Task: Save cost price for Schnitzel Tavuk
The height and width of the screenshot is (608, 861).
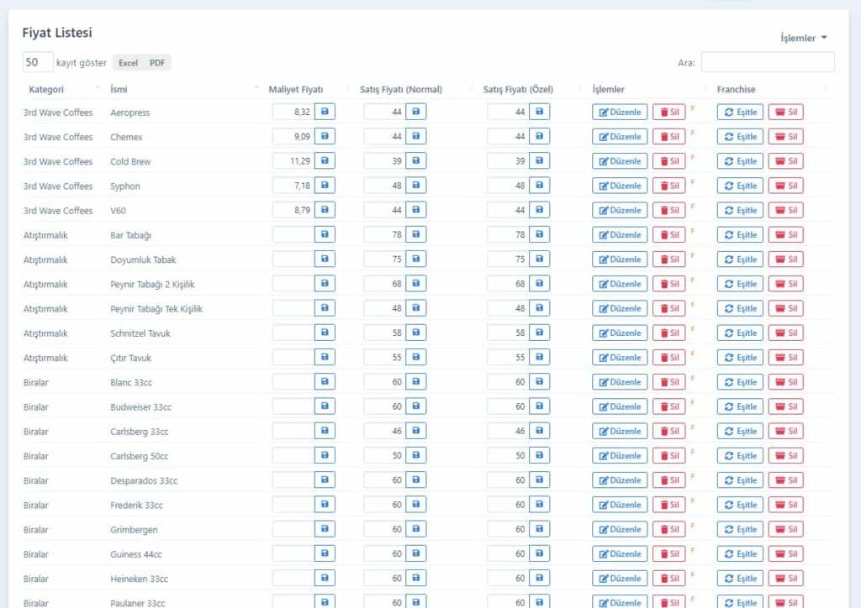Action: tap(325, 333)
